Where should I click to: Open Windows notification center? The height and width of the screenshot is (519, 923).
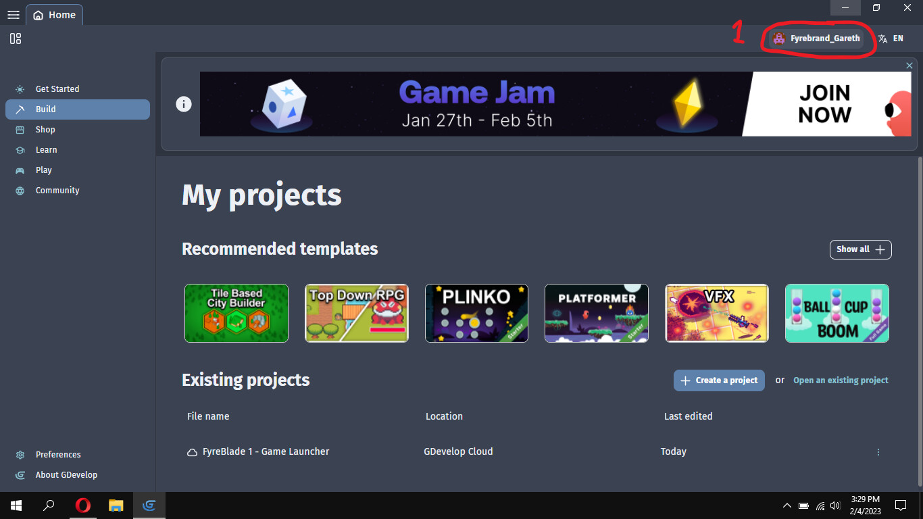pos(900,505)
